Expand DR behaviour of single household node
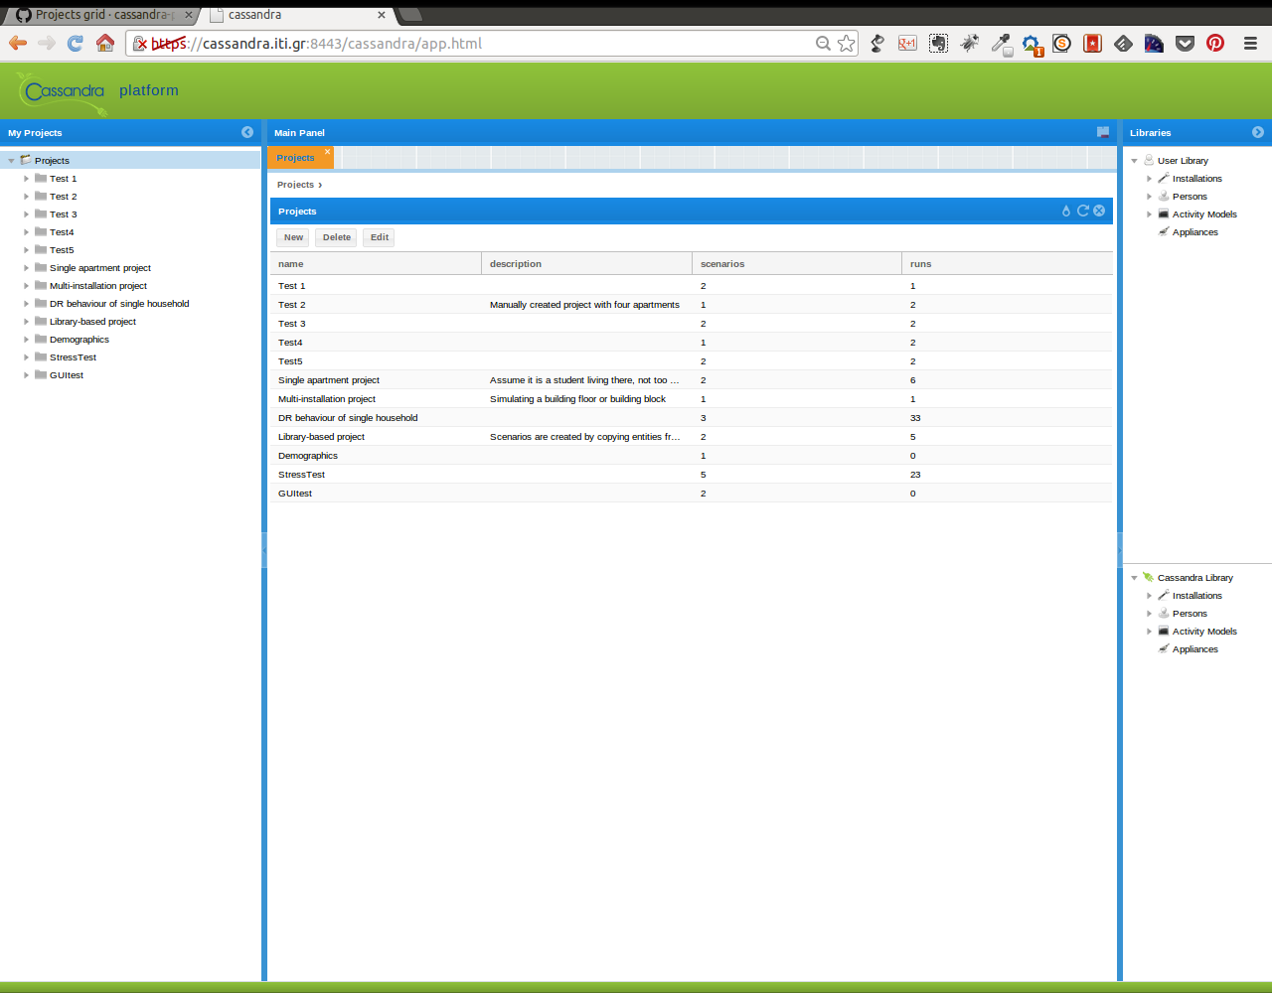Image resolution: width=1272 pixels, height=993 pixels. pos(27,304)
